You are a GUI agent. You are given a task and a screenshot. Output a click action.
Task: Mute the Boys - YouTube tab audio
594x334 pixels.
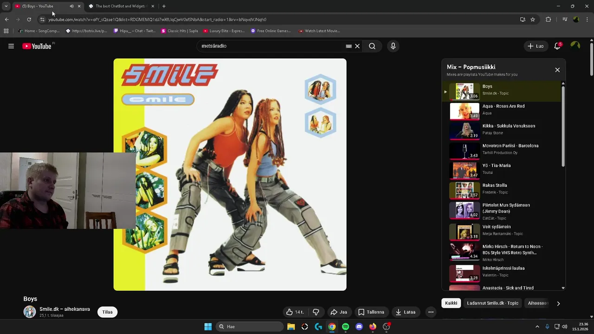point(71,6)
